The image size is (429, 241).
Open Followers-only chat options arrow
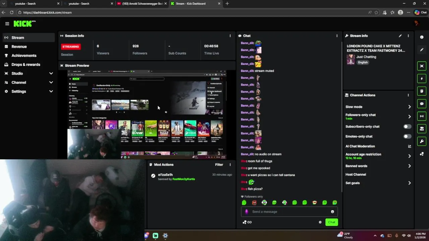pos(409,116)
